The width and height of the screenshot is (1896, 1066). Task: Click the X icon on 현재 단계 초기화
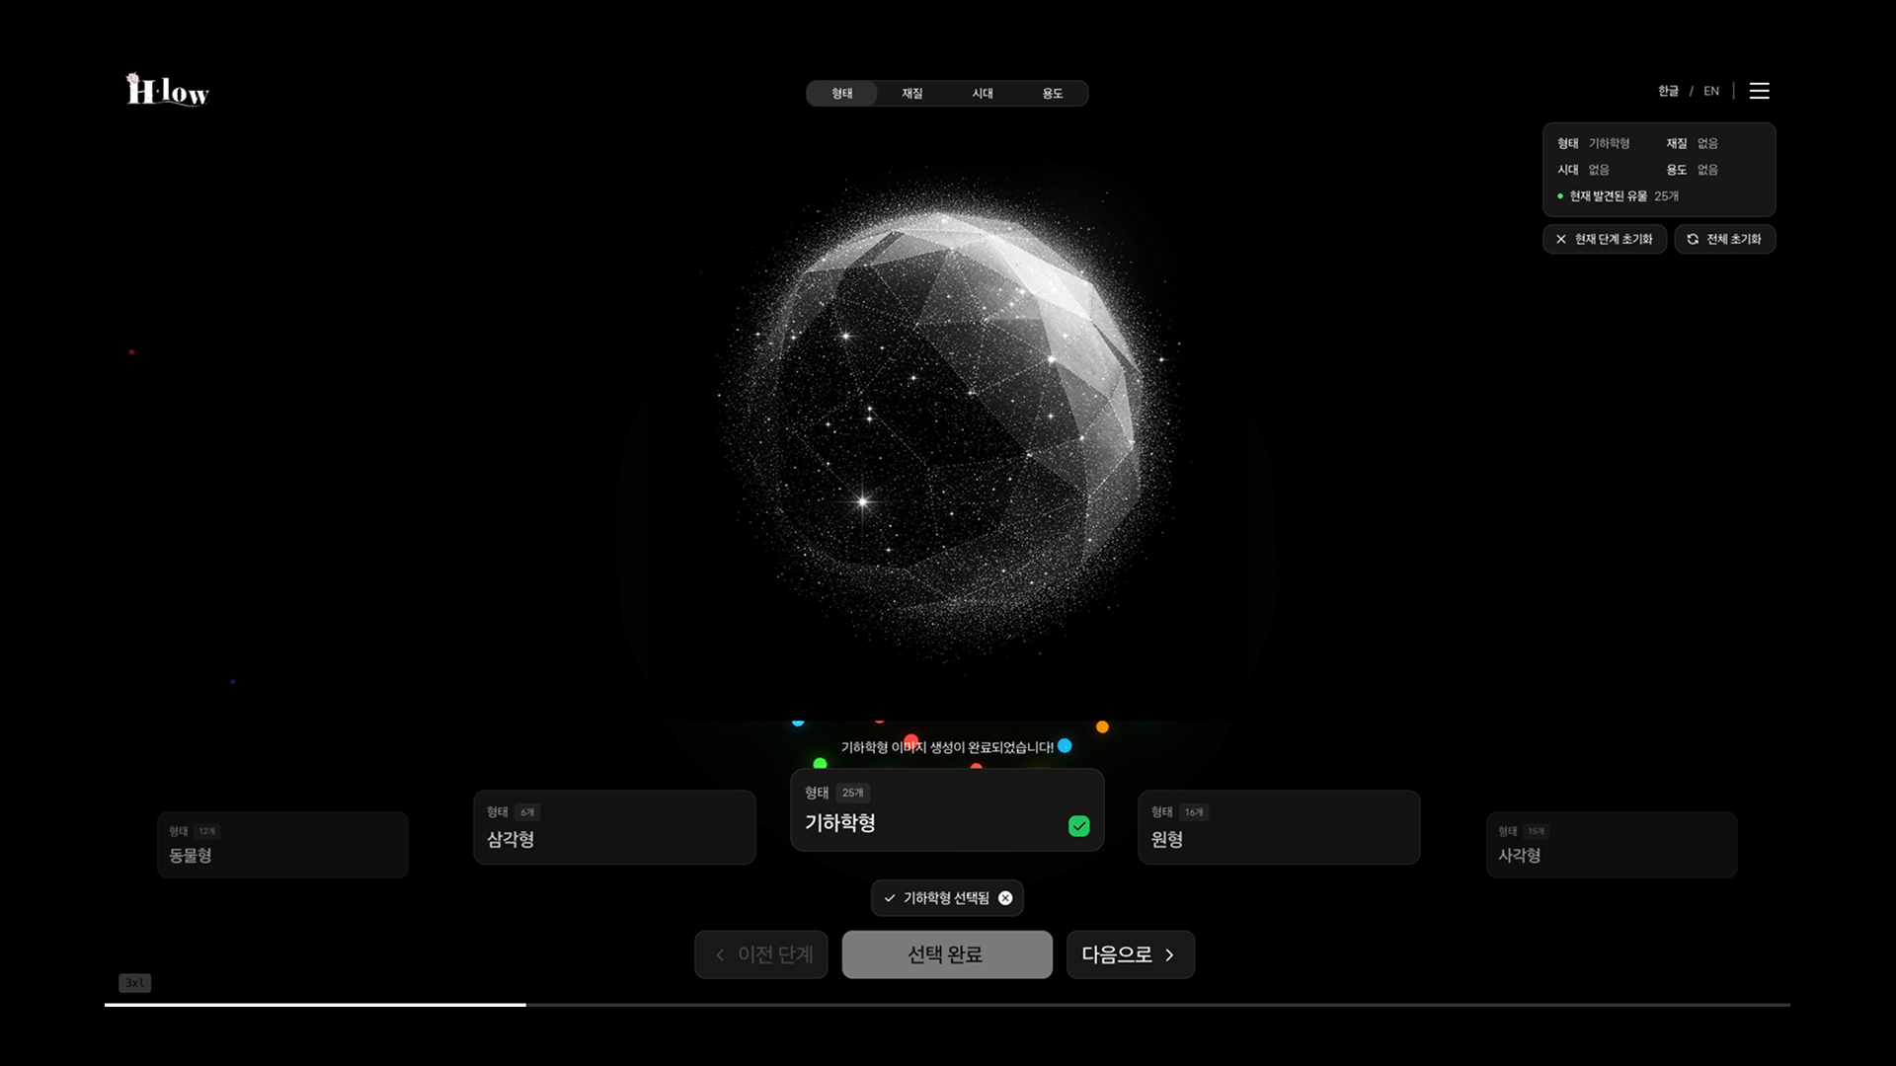click(1561, 239)
